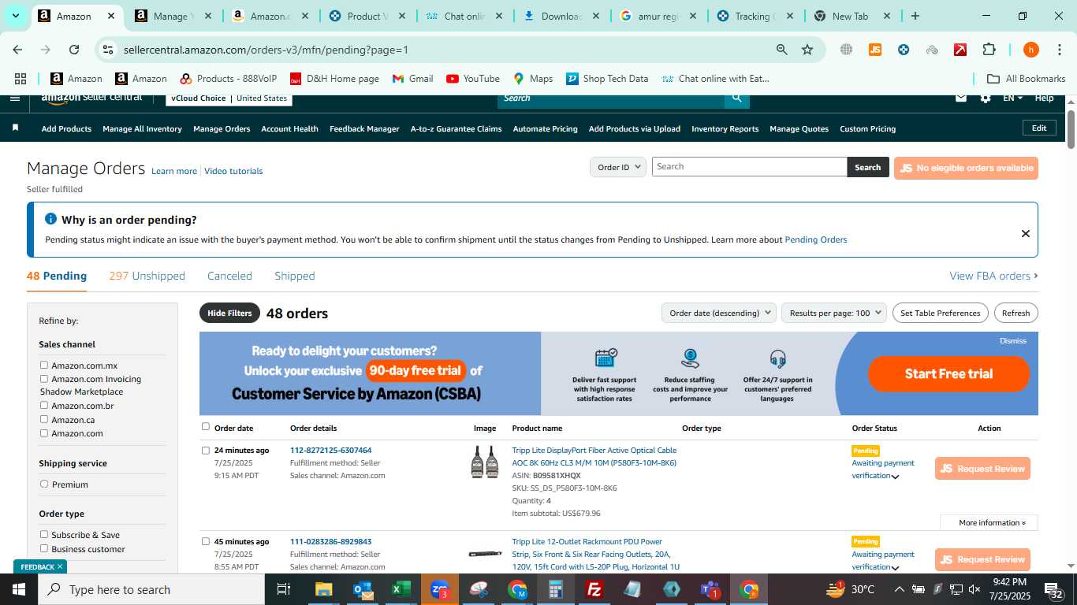Switch to the Shipped orders tab
Viewport: 1077px width, 605px height.
point(295,276)
